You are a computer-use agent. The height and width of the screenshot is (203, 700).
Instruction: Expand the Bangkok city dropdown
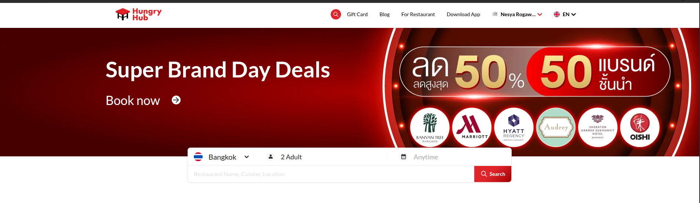222,157
